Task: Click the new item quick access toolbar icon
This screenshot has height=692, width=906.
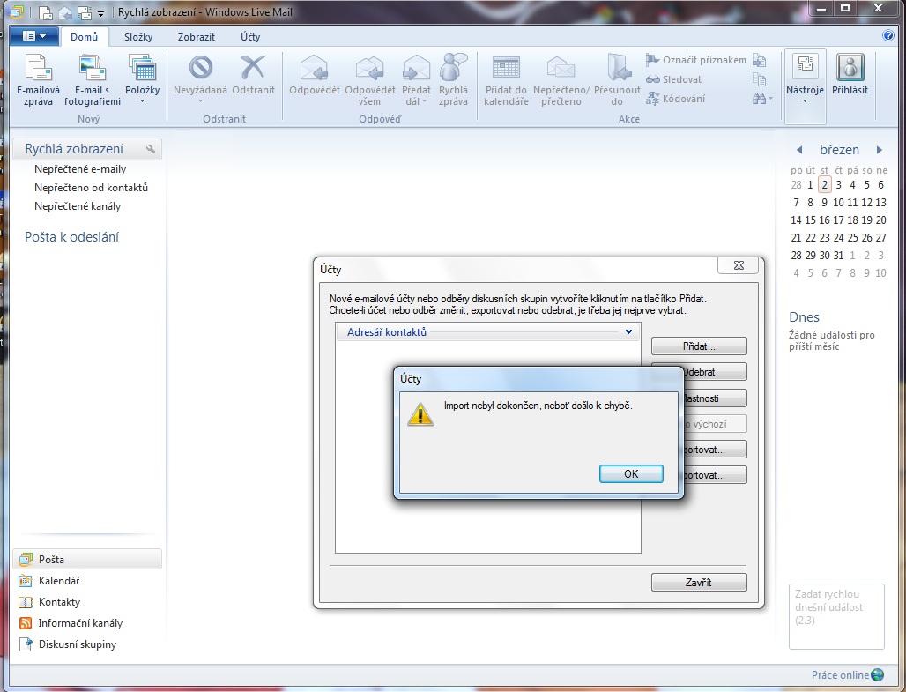Action: [45, 12]
